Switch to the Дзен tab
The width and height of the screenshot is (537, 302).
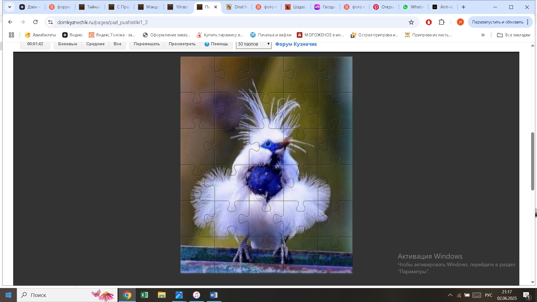(31, 7)
